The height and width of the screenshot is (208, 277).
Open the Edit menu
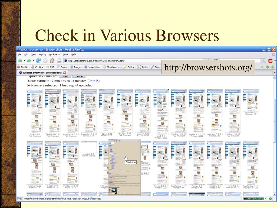tap(26, 54)
